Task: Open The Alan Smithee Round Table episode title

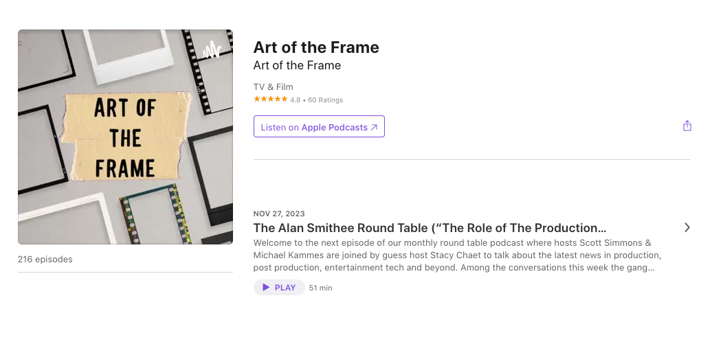Action: pyautogui.click(x=430, y=228)
